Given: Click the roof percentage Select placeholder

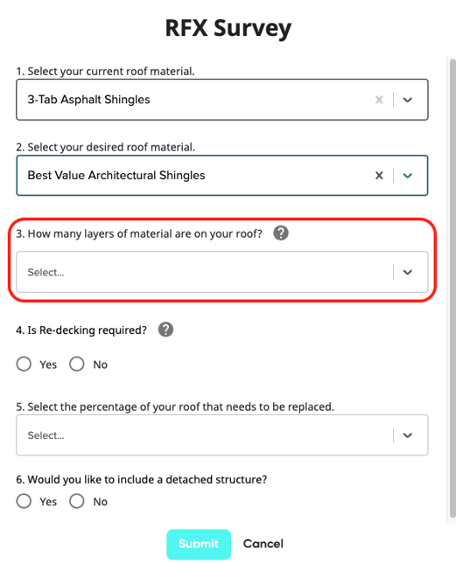Looking at the screenshot, I should (x=46, y=435).
